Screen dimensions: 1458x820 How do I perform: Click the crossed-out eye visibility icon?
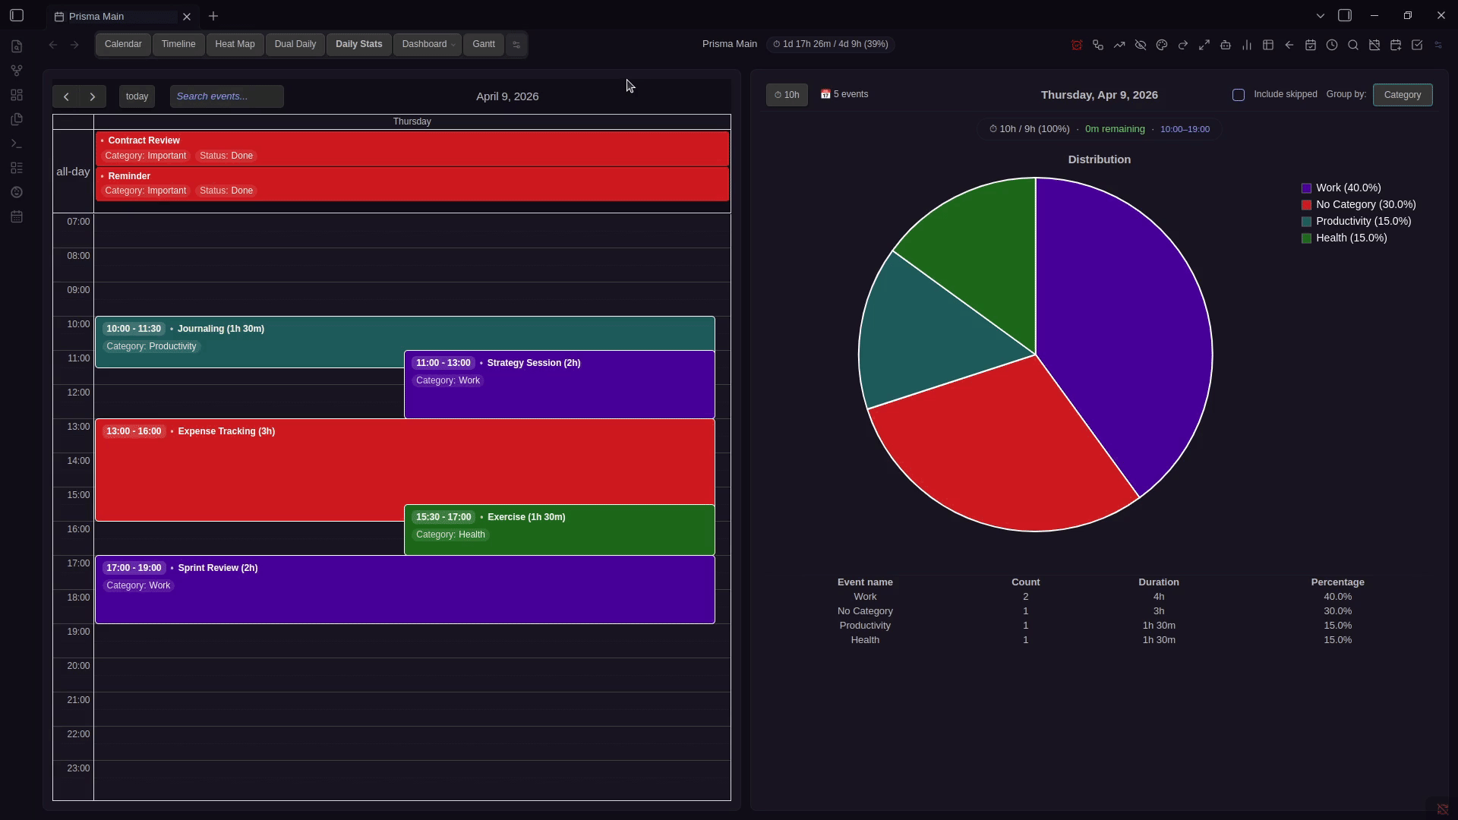[x=1140, y=45]
